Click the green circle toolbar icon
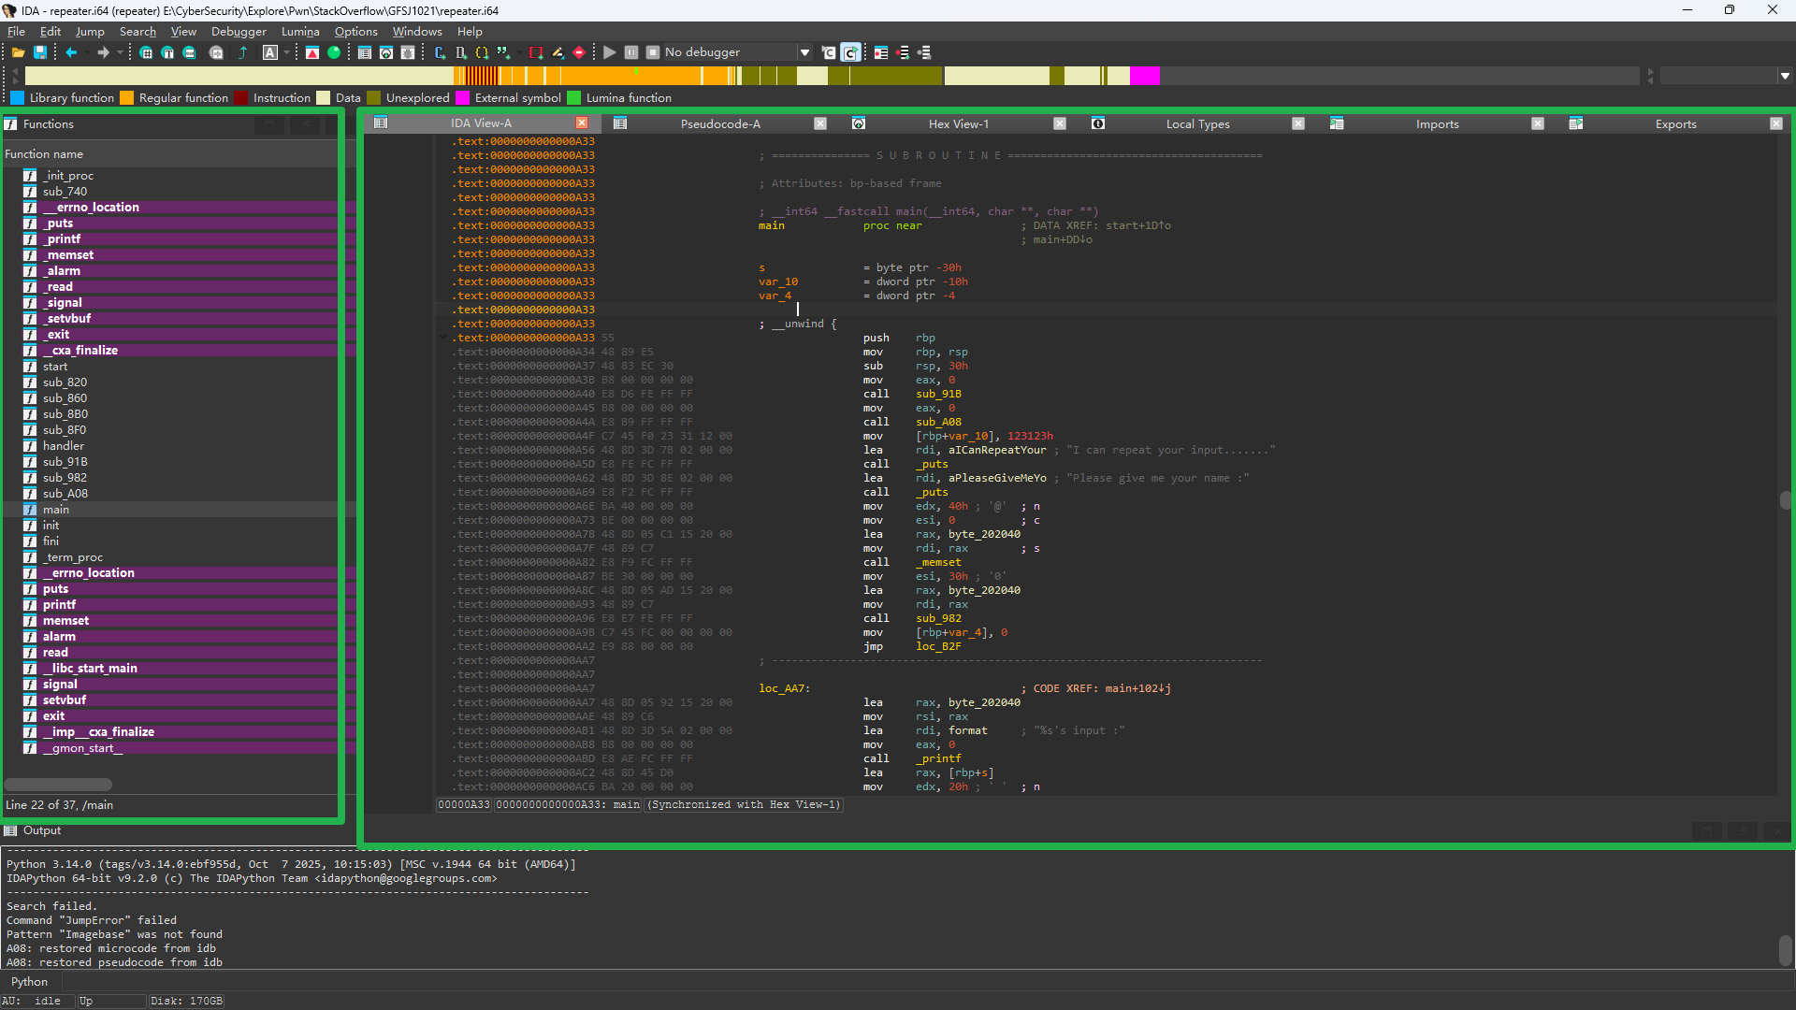 [334, 53]
